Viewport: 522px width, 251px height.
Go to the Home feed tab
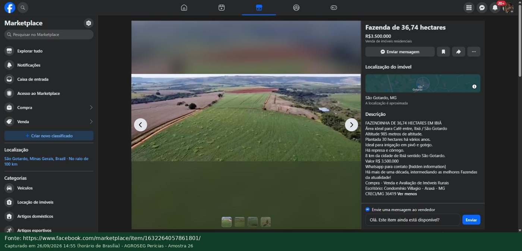click(x=184, y=7)
